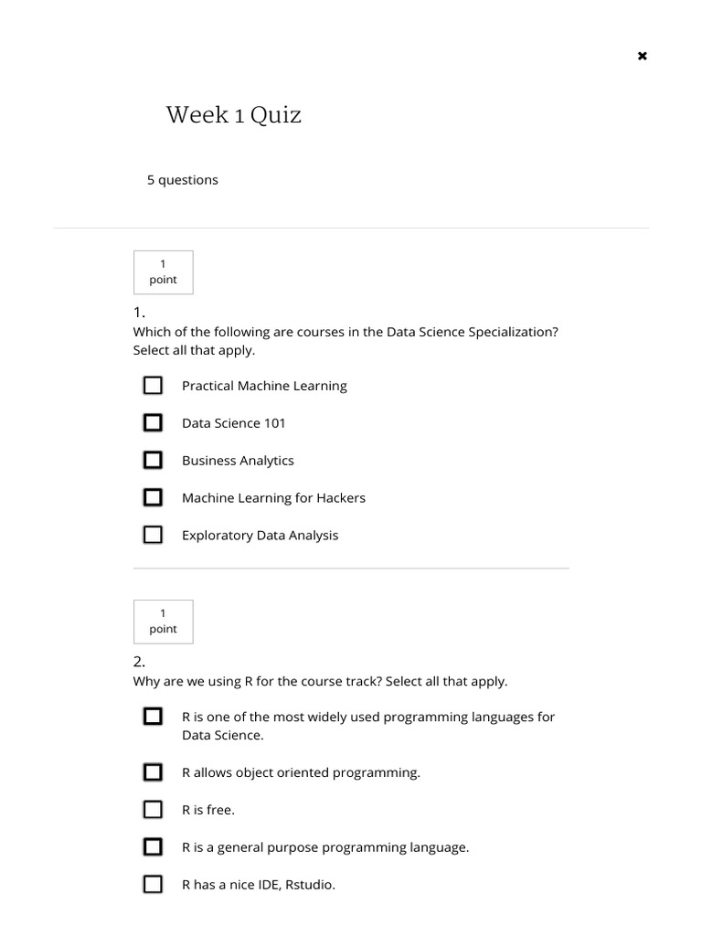Screen dimensions: 702x936
Task: Click the 'Why are we using R' question text
Action: (320, 681)
